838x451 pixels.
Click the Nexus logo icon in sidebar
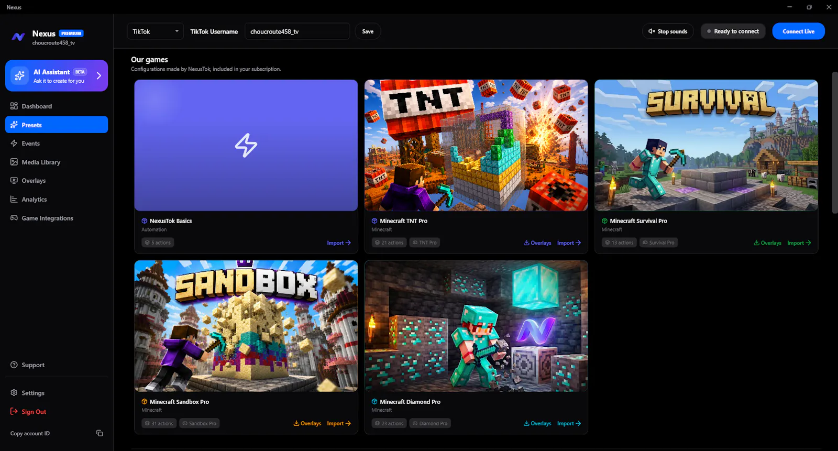18,37
